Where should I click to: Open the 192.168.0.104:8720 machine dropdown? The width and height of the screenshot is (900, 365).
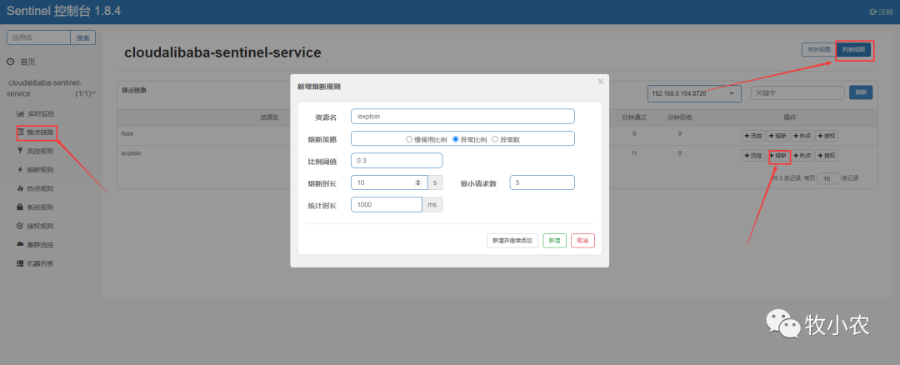(x=694, y=93)
